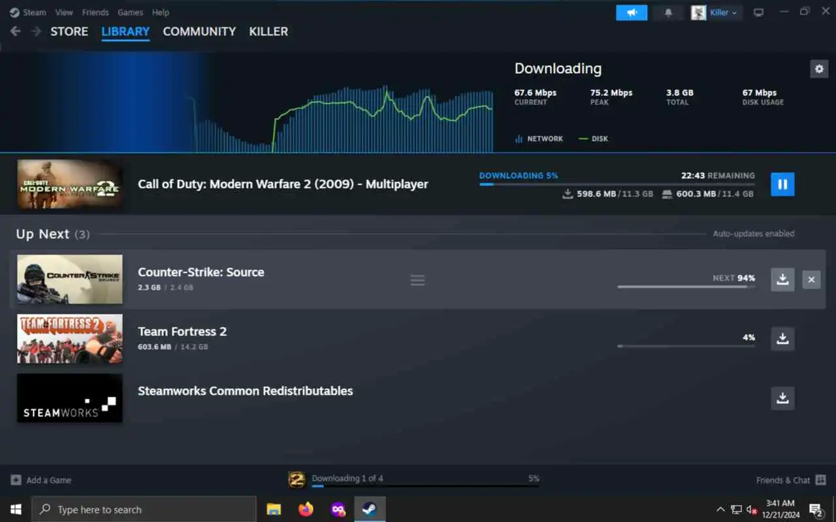
Task: Click the purple mask taskbar app icon
Action: coord(338,509)
